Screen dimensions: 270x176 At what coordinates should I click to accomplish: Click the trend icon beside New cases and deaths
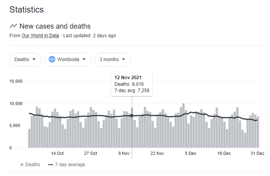click(x=13, y=26)
